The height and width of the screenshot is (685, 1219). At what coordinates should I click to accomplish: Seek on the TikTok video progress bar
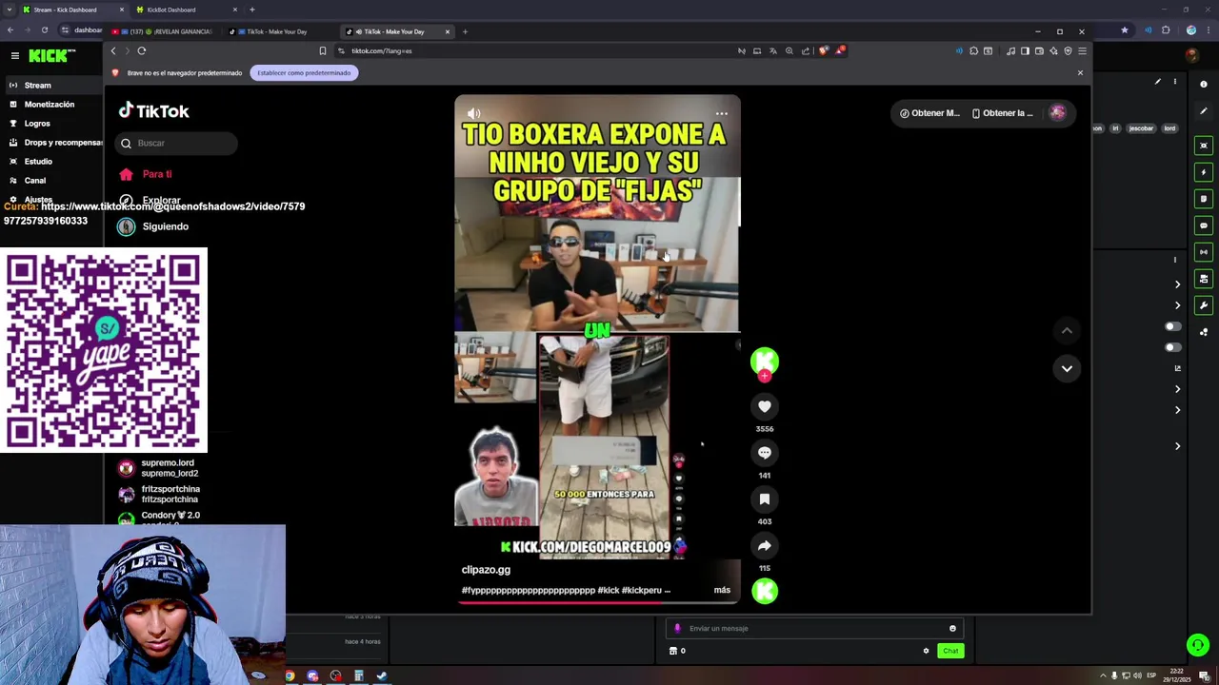(597, 602)
